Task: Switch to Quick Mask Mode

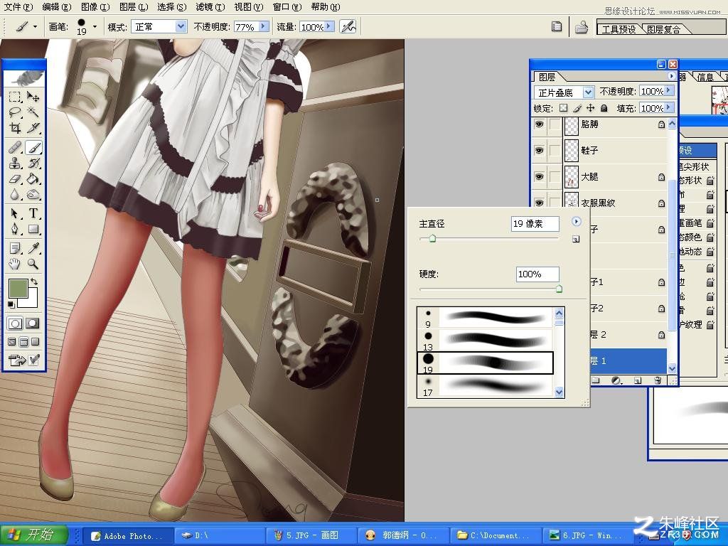Action: (x=33, y=323)
